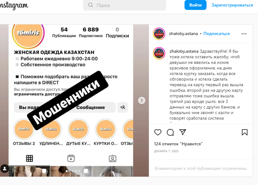This screenshot has height=185, width=258.
Task: Save post with bookmark icon
Action: tap(244, 132)
